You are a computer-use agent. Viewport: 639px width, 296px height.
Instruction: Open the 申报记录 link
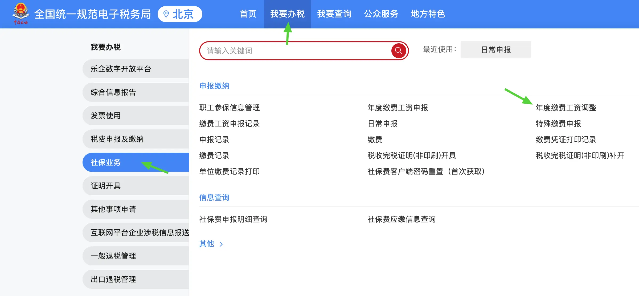coord(214,139)
